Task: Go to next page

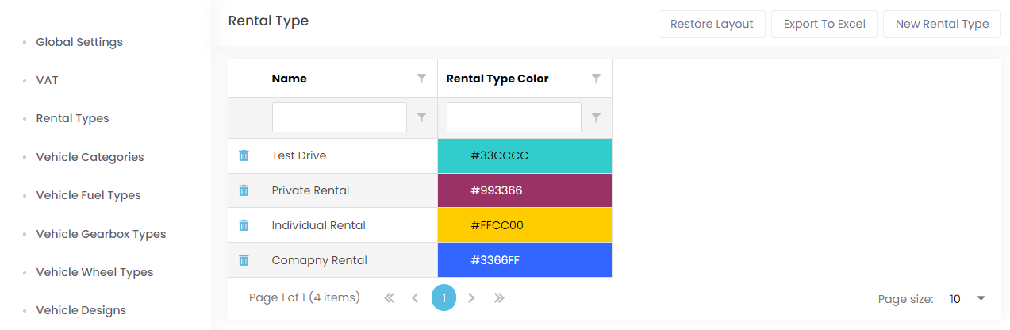Action: (471, 298)
